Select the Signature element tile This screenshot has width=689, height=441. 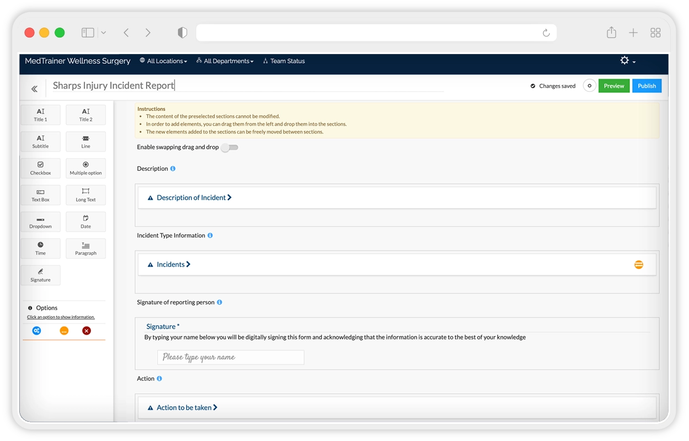pyautogui.click(x=40, y=275)
